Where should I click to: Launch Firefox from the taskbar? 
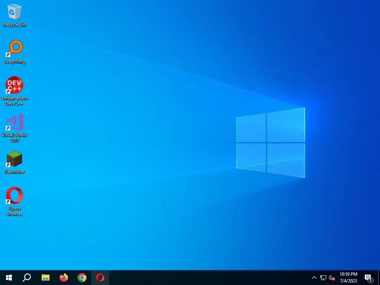click(64, 278)
